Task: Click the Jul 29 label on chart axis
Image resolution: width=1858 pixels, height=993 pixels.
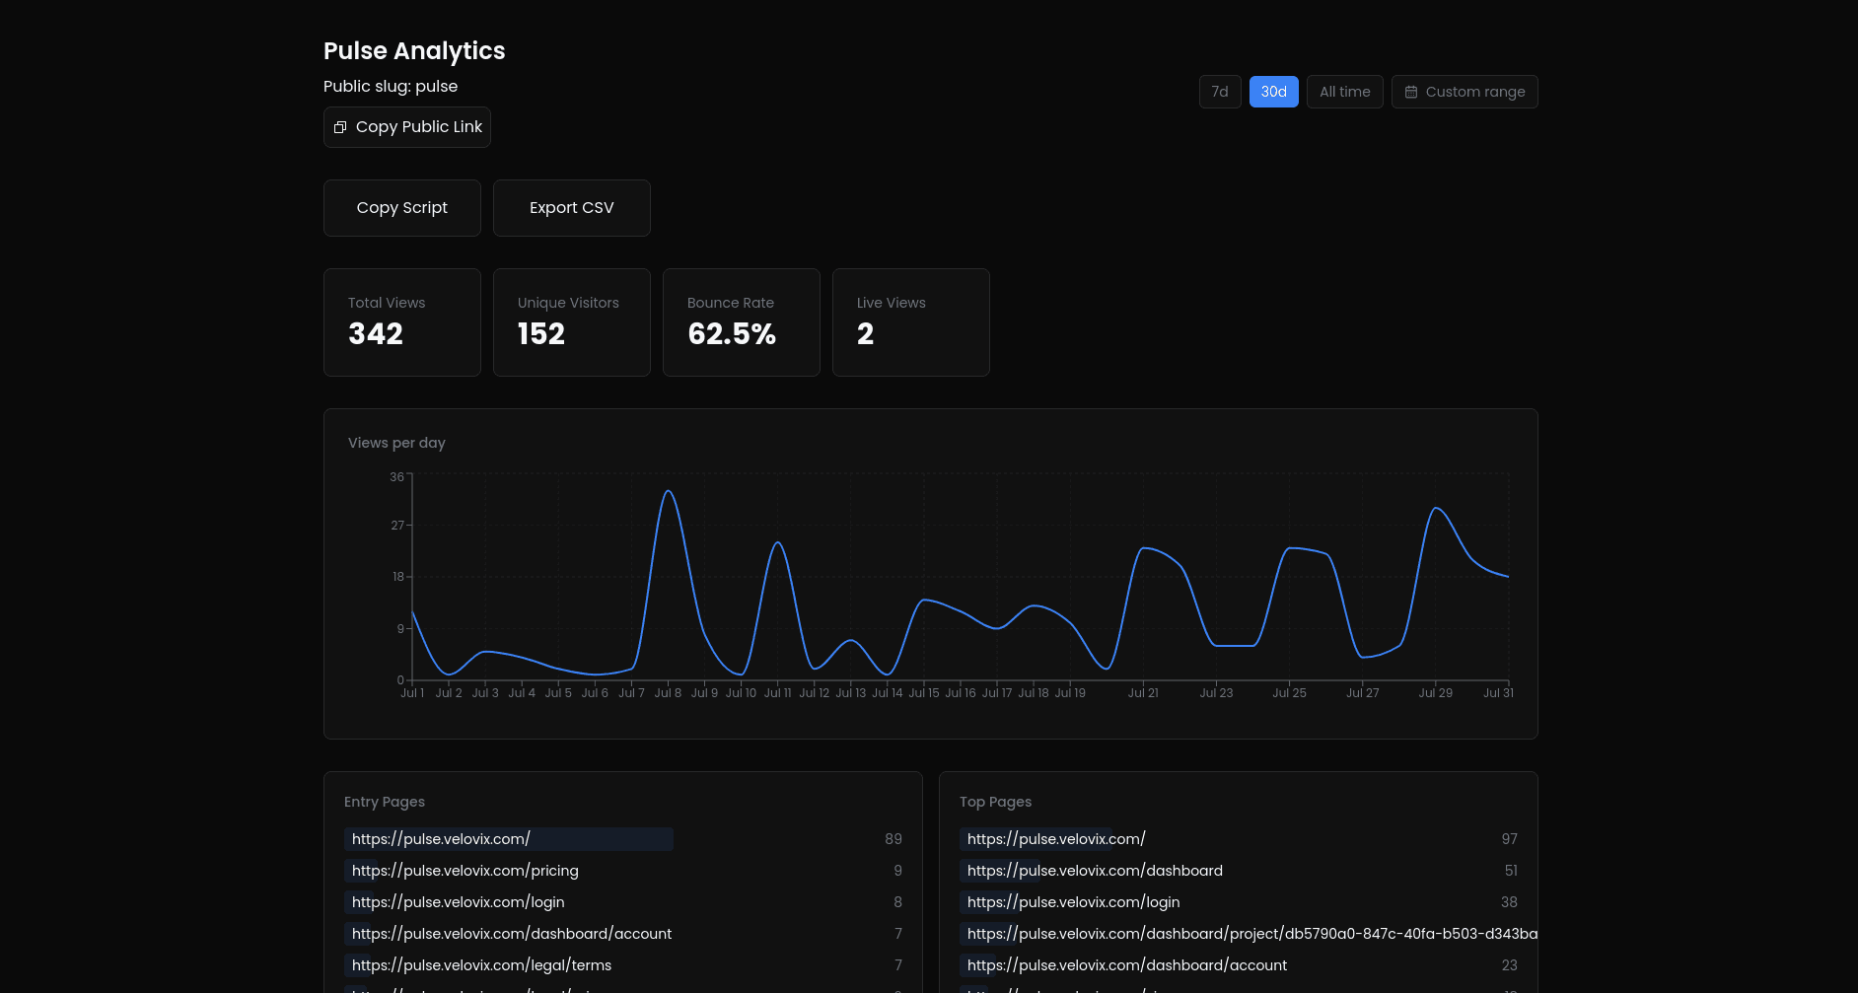Action: tap(1435, 693)
